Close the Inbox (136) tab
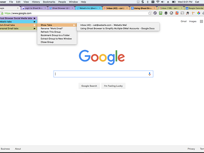204x153 pixels. tap(181, 8)
